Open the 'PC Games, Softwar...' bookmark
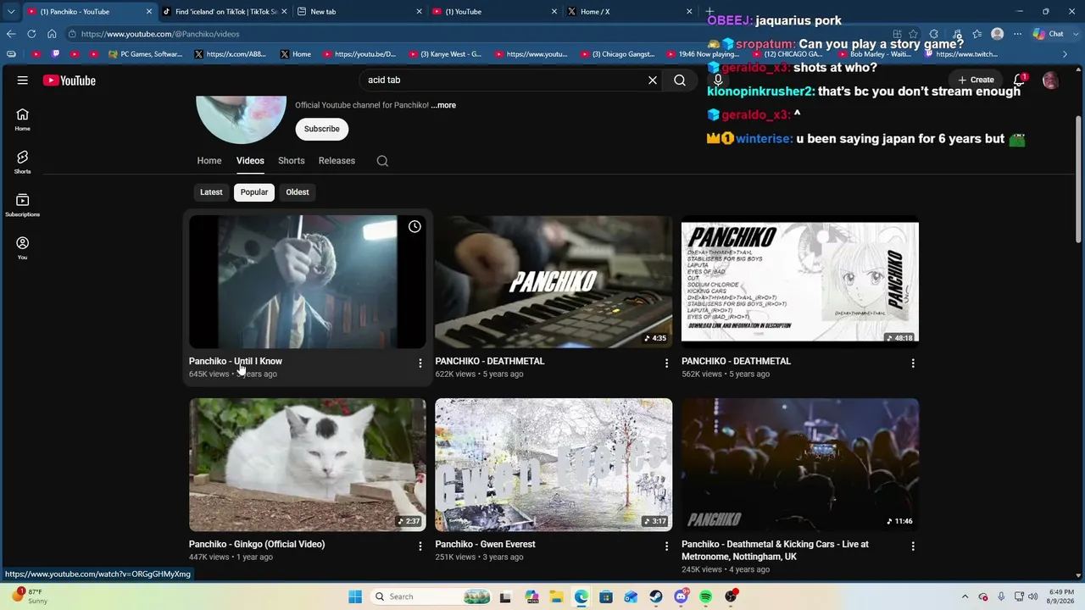Screen dimensions: 1085x610 tap(146, 54)
